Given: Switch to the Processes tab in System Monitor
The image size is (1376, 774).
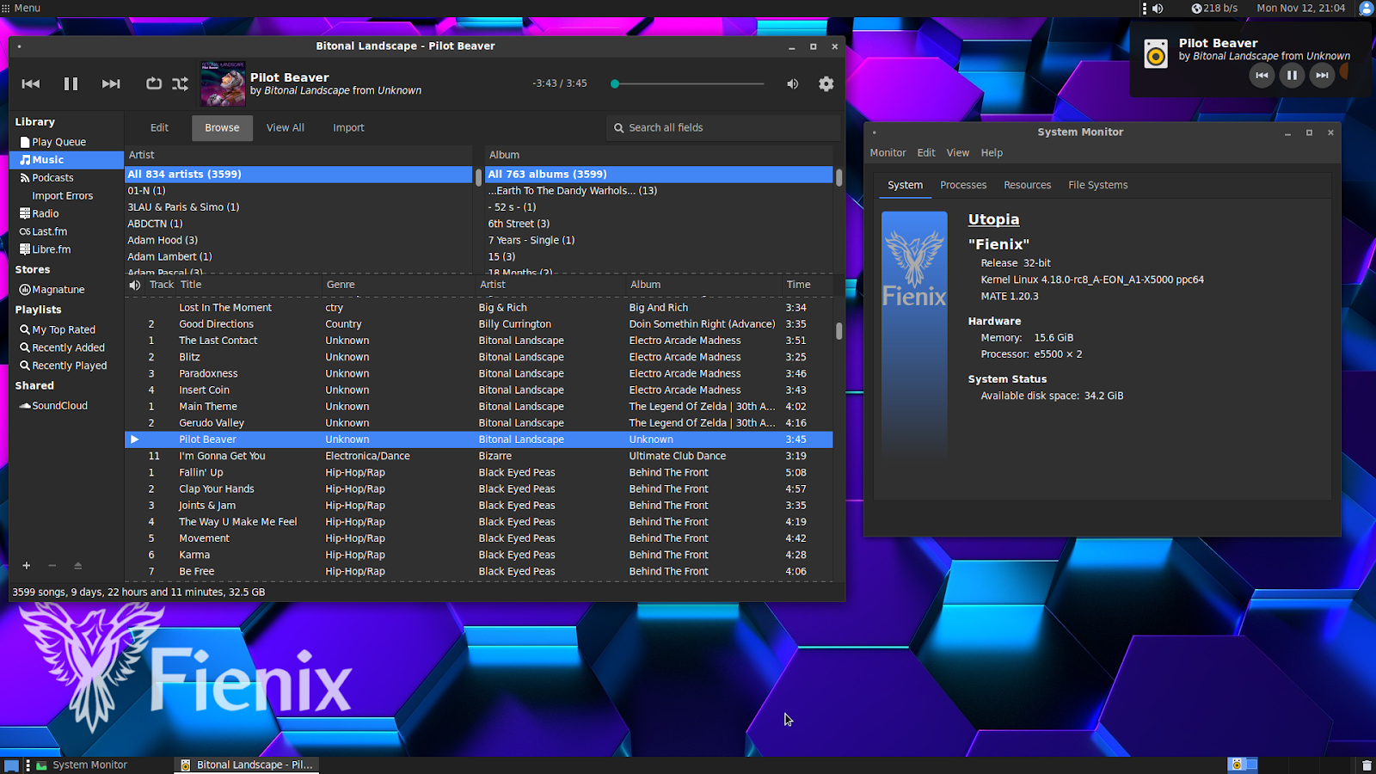Looking at the screenshot, I should pyautogui.click(x=962, y=184).
